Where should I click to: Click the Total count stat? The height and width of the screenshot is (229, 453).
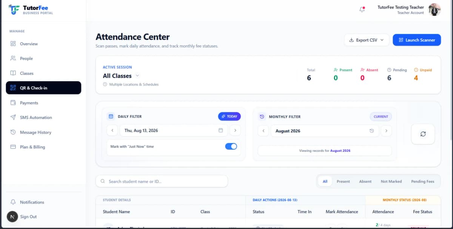point(311,75)
